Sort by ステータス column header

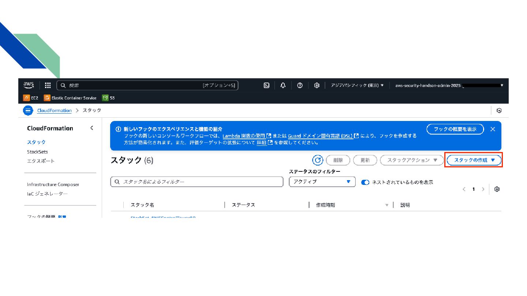pos(243,205)
